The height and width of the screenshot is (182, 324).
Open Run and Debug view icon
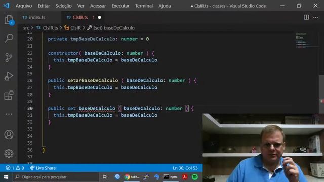tap(9, 76)
